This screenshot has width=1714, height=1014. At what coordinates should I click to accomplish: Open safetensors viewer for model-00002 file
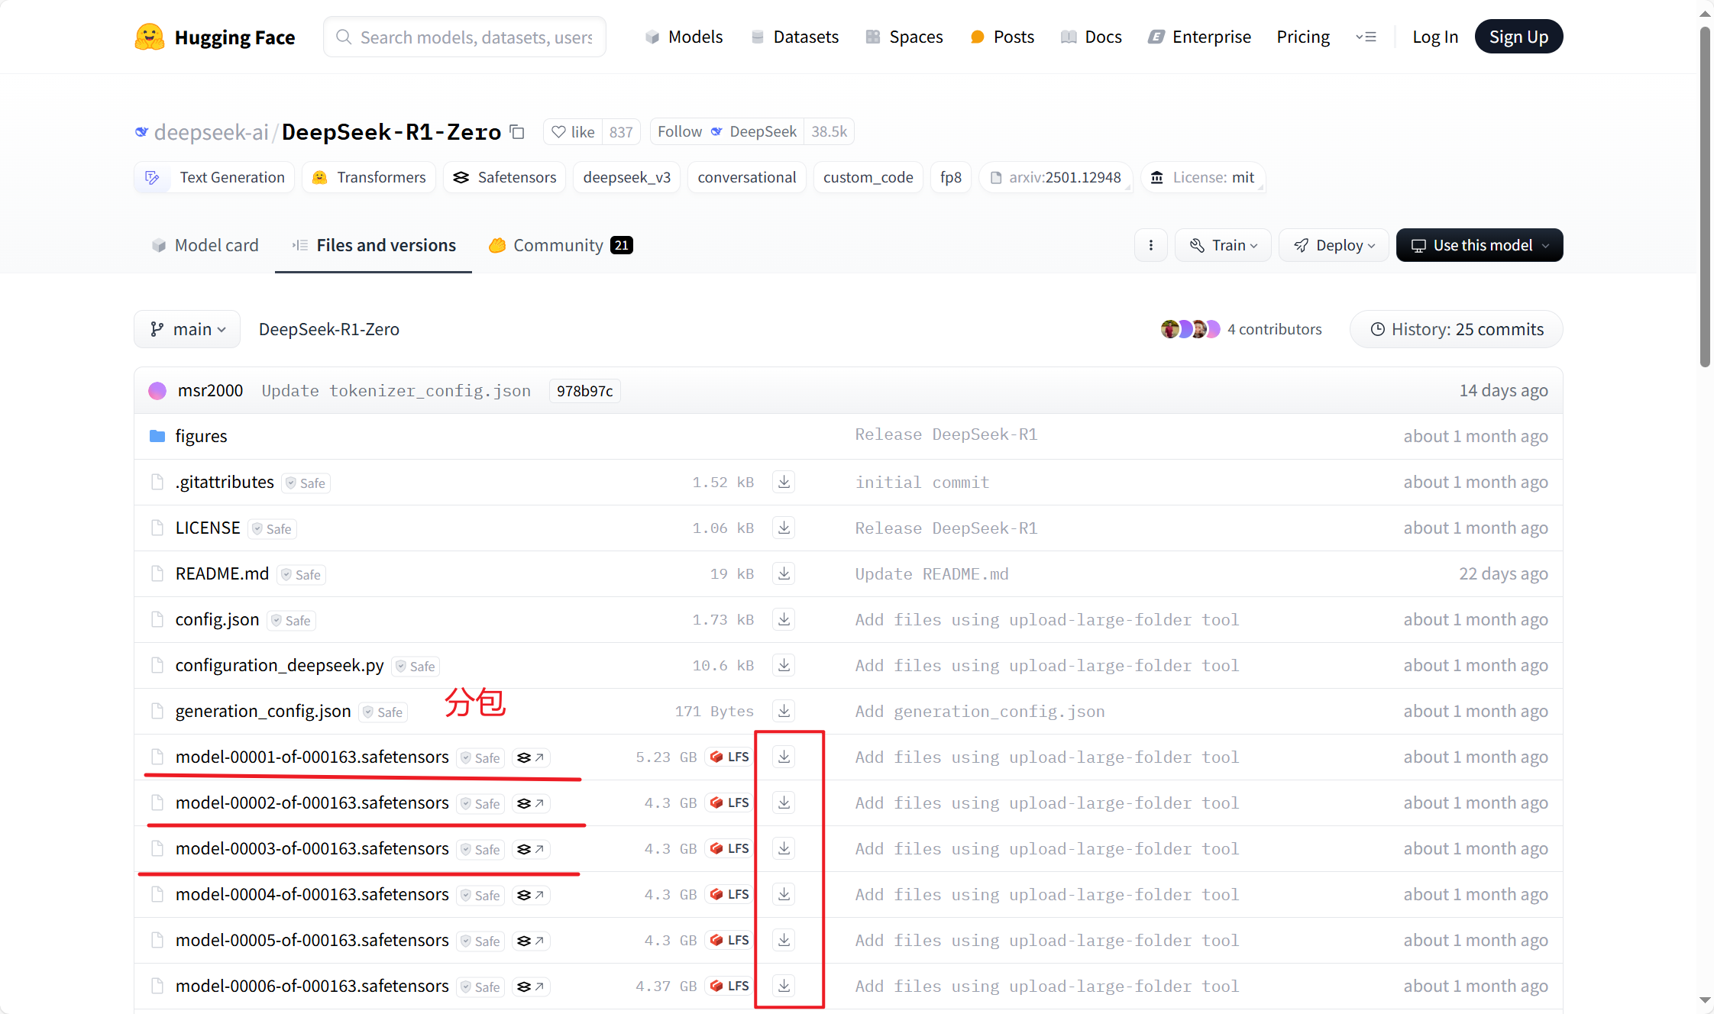click(531, 803)
